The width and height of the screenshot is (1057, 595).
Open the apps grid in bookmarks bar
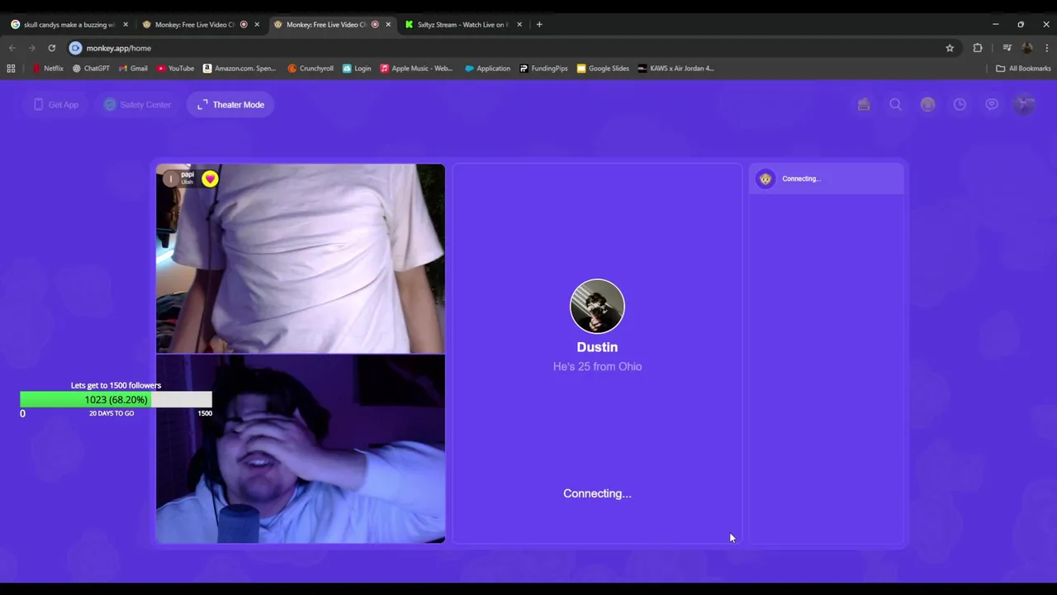point(11,69)
